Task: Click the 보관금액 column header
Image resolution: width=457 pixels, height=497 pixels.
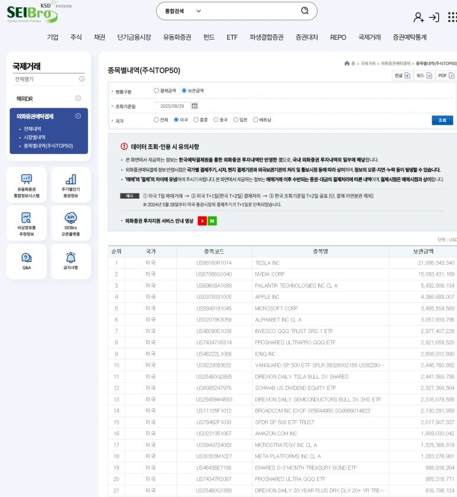Action: point(423,251)
